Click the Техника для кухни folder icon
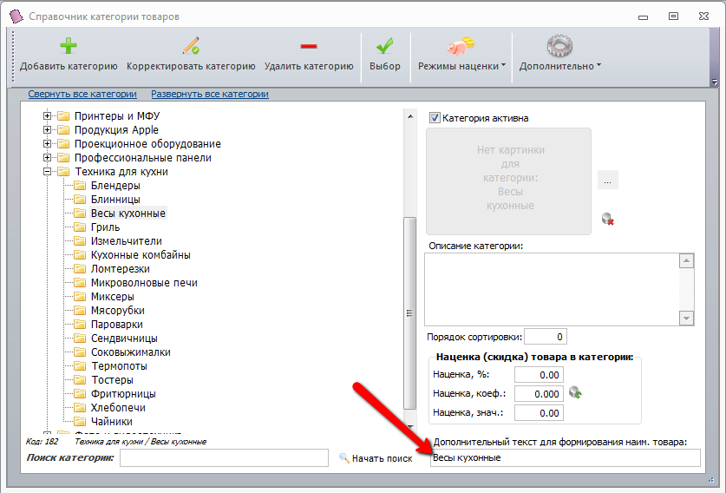 [63, 172]
